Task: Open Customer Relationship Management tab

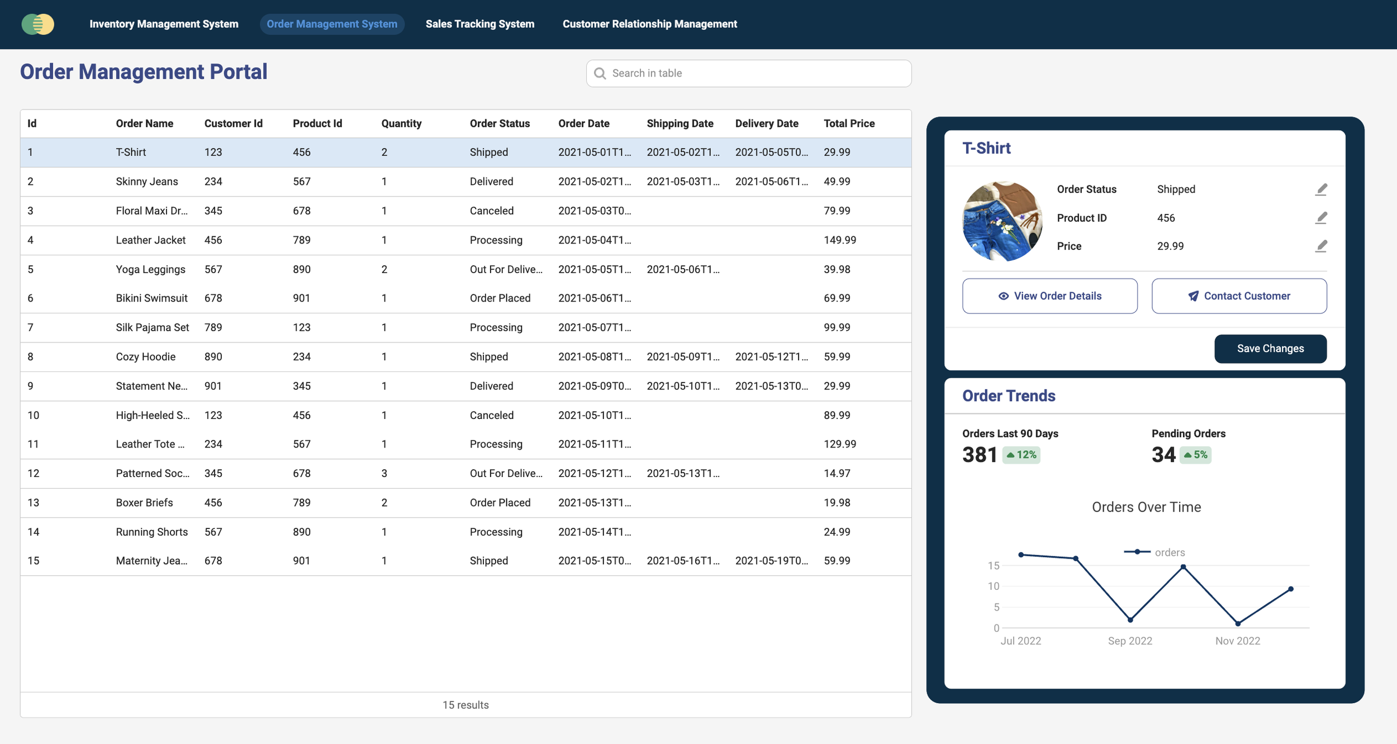Action: [649, 24]
